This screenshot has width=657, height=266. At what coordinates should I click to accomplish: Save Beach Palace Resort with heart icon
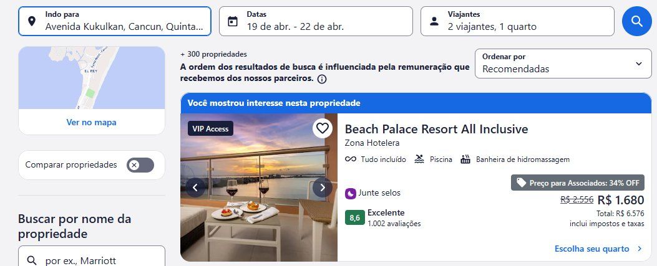tap(322, 128)
